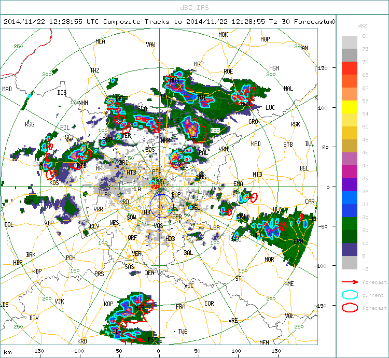Image resolution: width=389 pixels, height=358 pixels.
Task: Select the KPD station label
Action: click(256, 144)
